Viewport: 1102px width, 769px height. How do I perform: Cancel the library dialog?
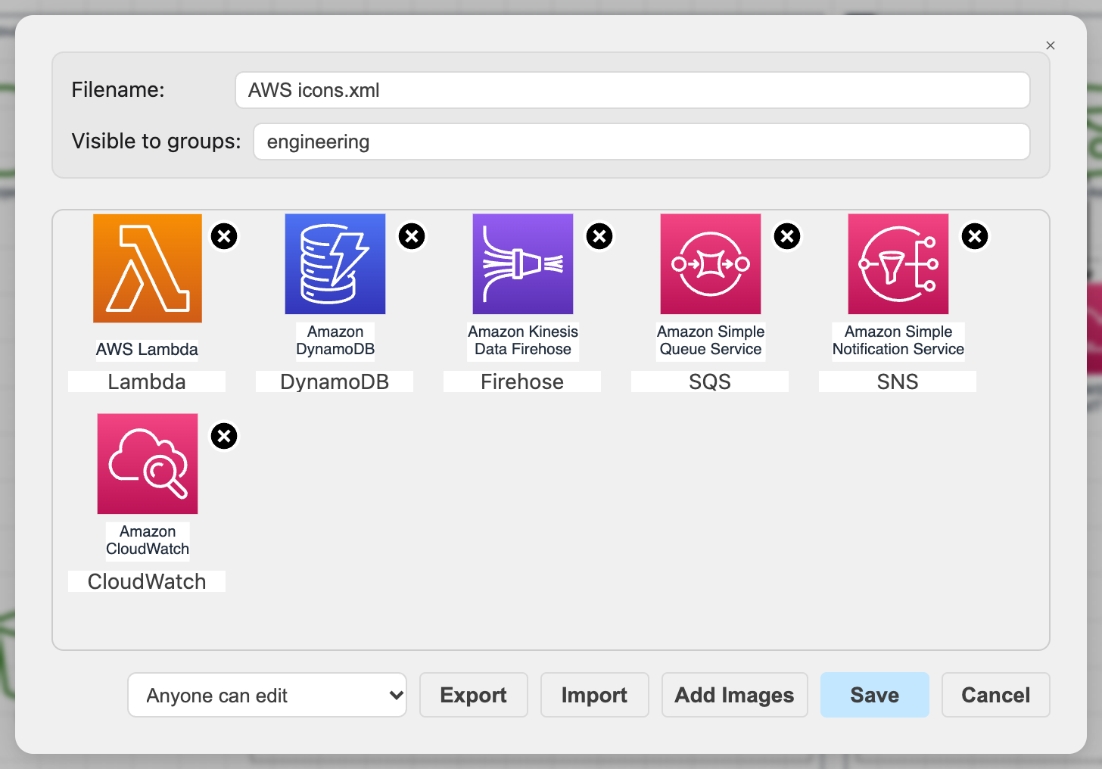pyautogui.click(x=996, y=695)
